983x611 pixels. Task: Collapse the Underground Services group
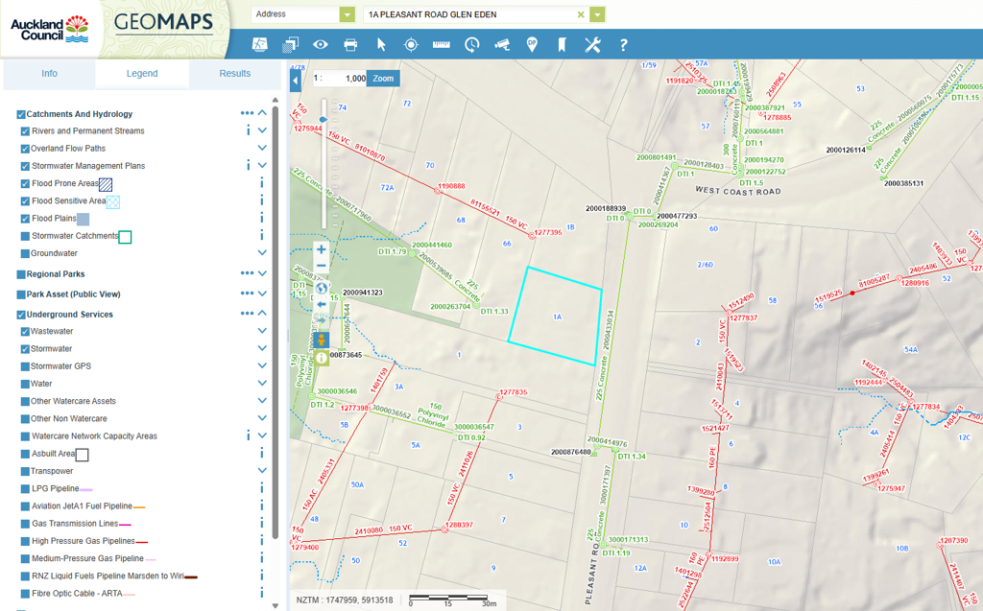(262, 314)
